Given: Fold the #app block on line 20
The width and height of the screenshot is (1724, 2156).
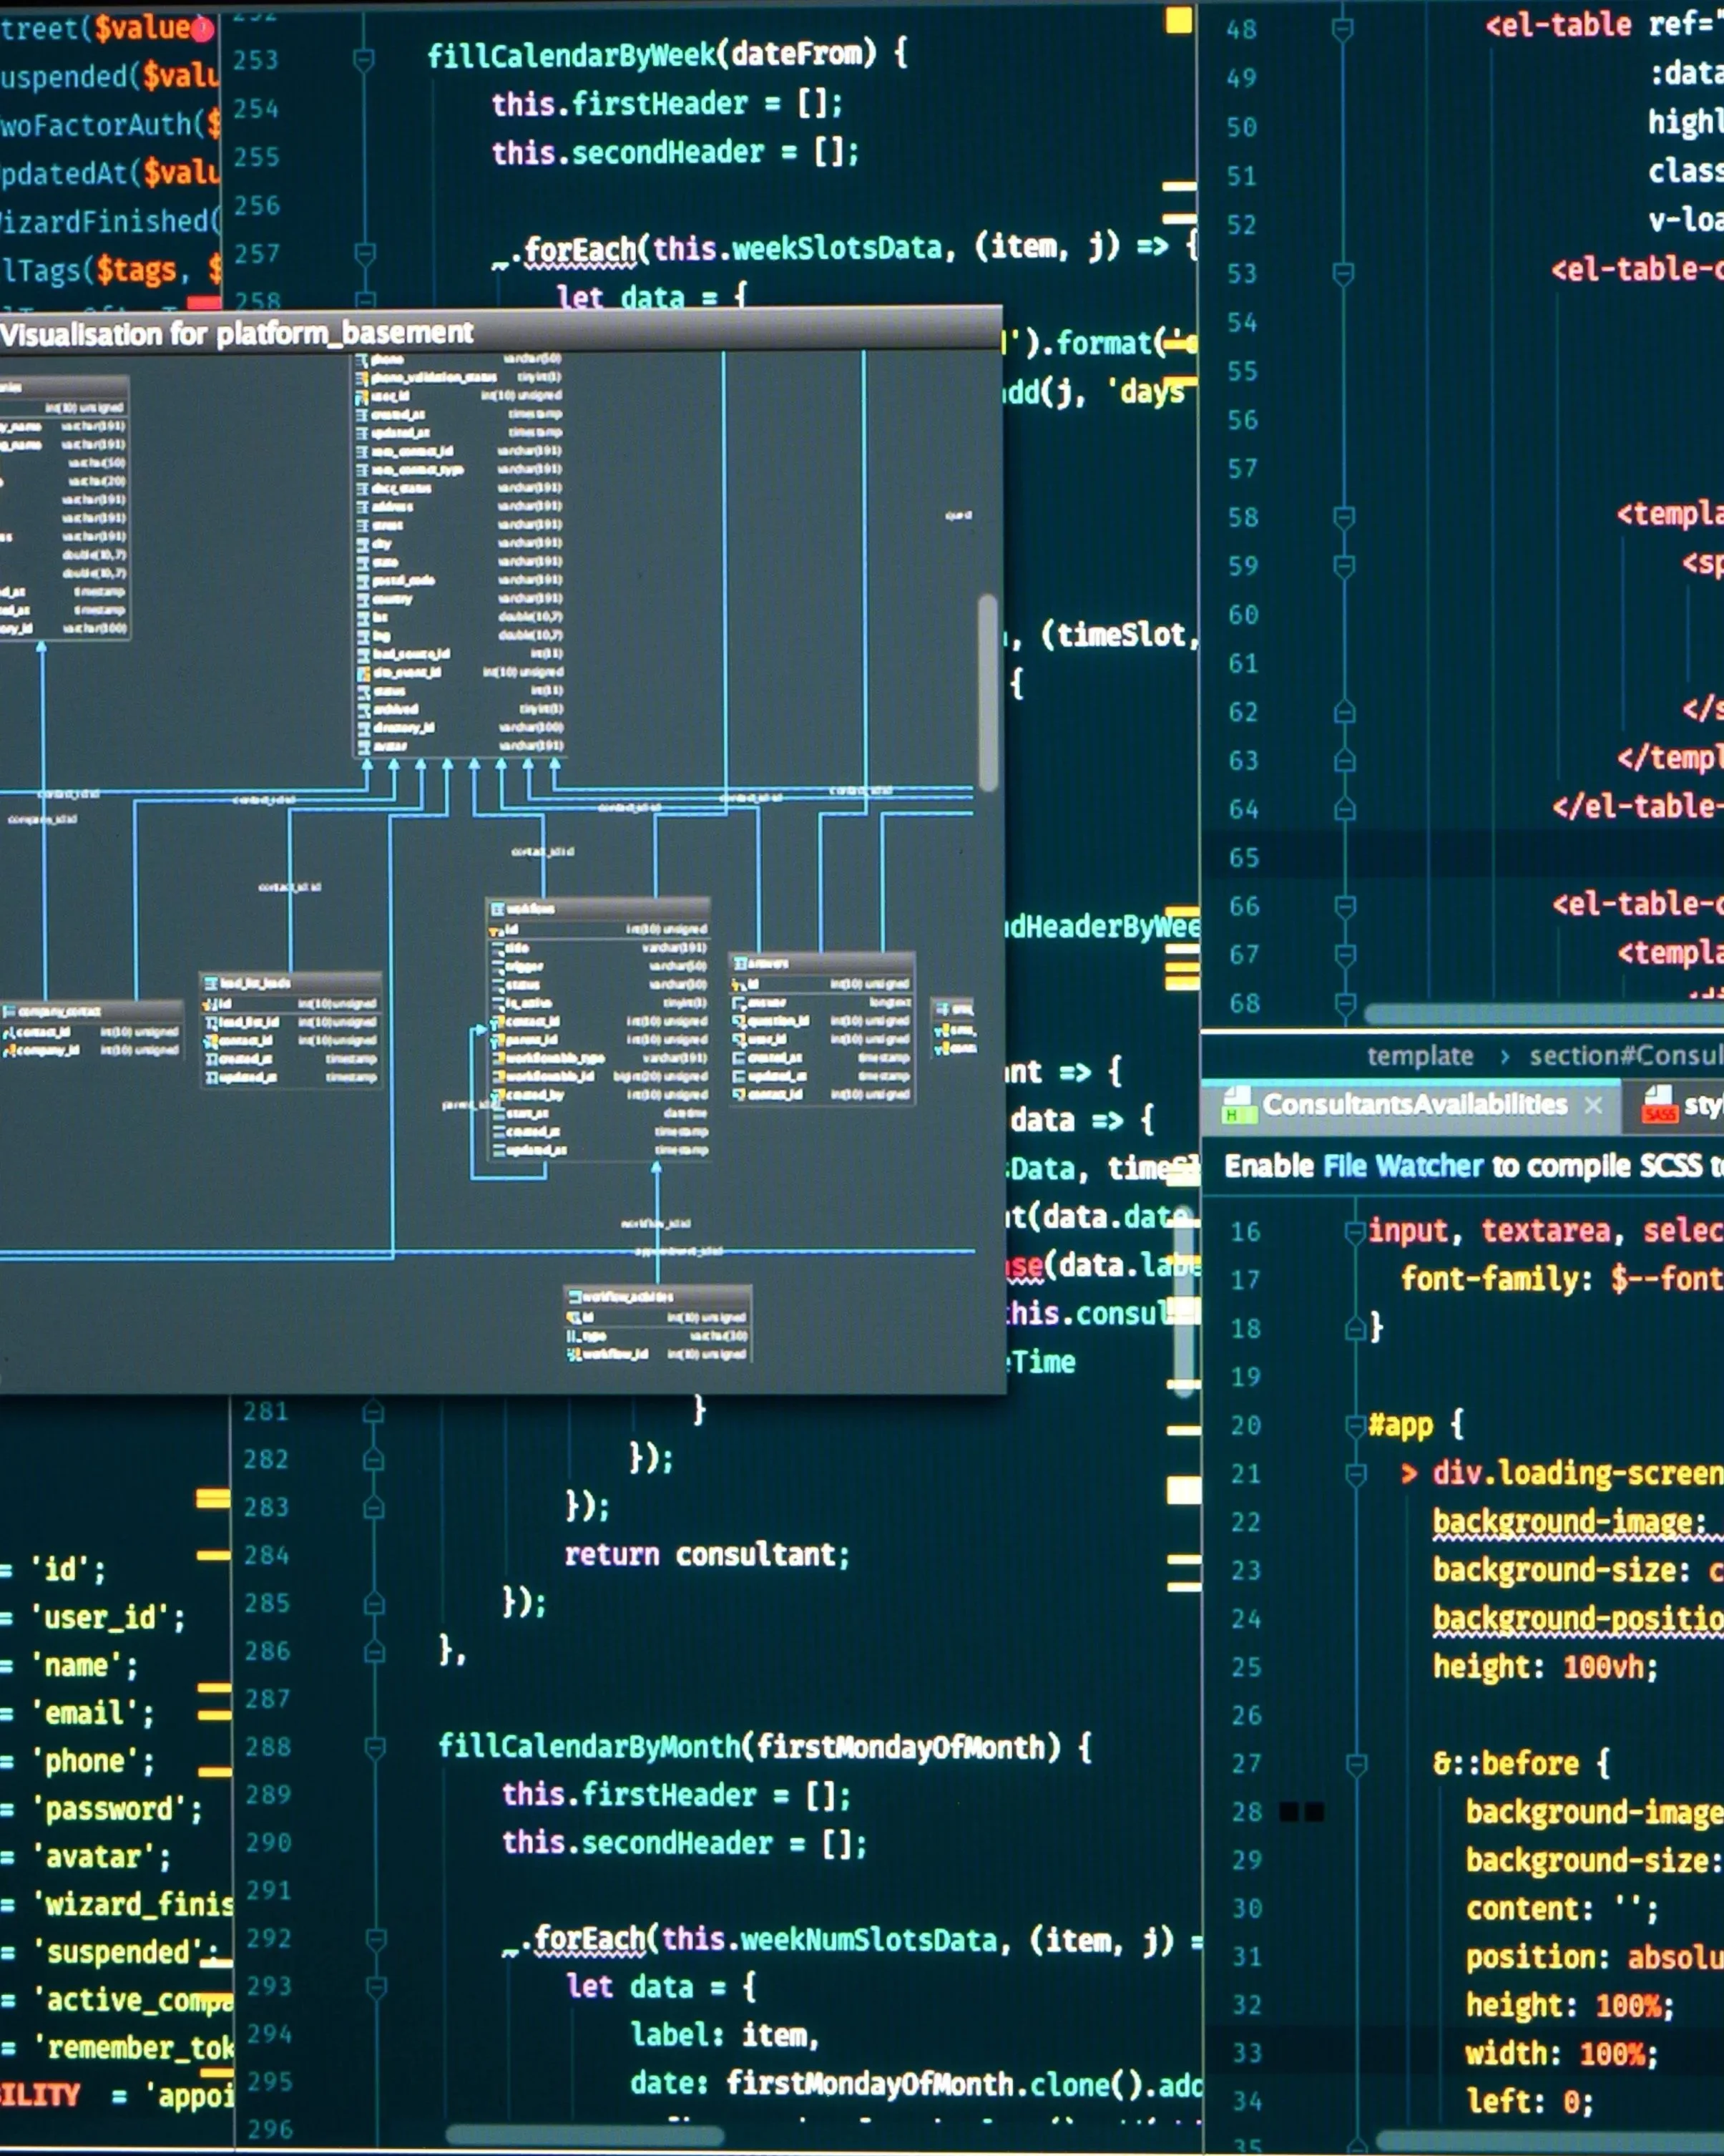Looking at the screenshot, I should 1355,1425.
